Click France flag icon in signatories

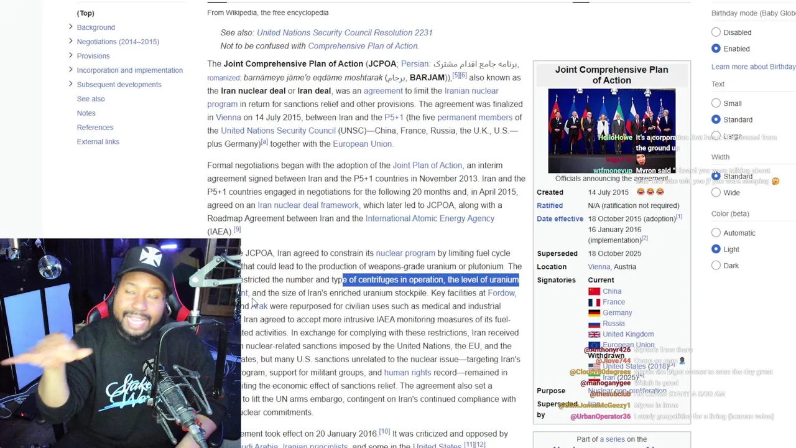point(594,302)
